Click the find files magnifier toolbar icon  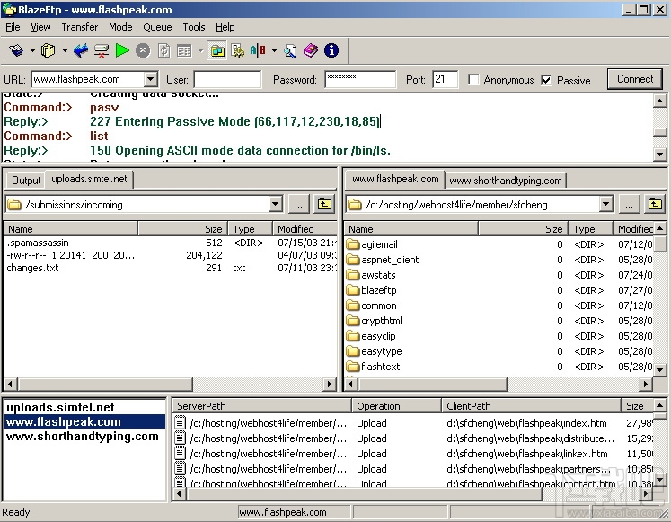coord(292,51)
